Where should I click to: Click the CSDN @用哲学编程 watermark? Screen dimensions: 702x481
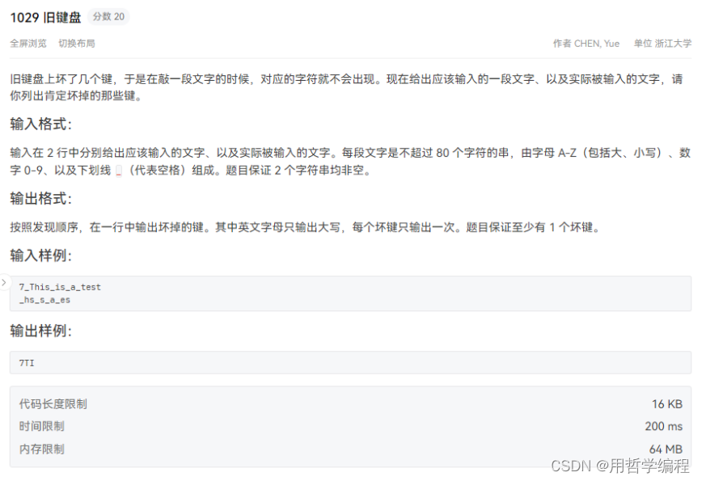click(620, 466)
